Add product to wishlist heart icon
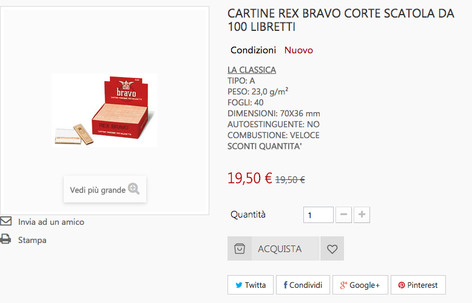Viewport: 472px width, 303px height. 332,248
